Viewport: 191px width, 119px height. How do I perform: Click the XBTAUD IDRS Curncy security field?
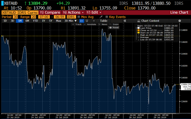click(x=20, y=13)
